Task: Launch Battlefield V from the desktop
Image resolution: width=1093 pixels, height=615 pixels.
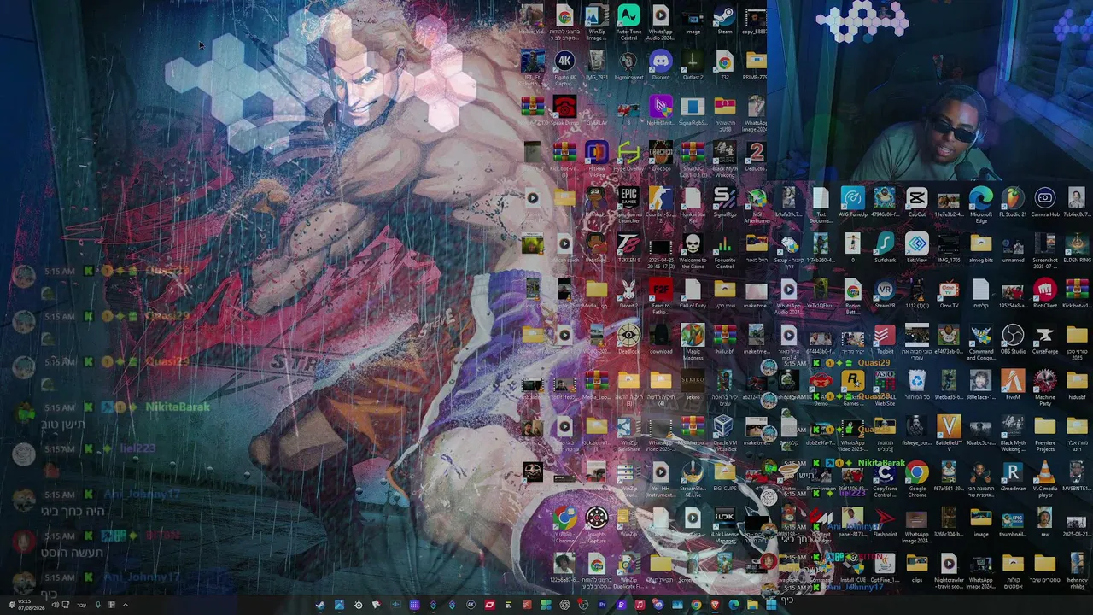Action: (x=949, y=431)
